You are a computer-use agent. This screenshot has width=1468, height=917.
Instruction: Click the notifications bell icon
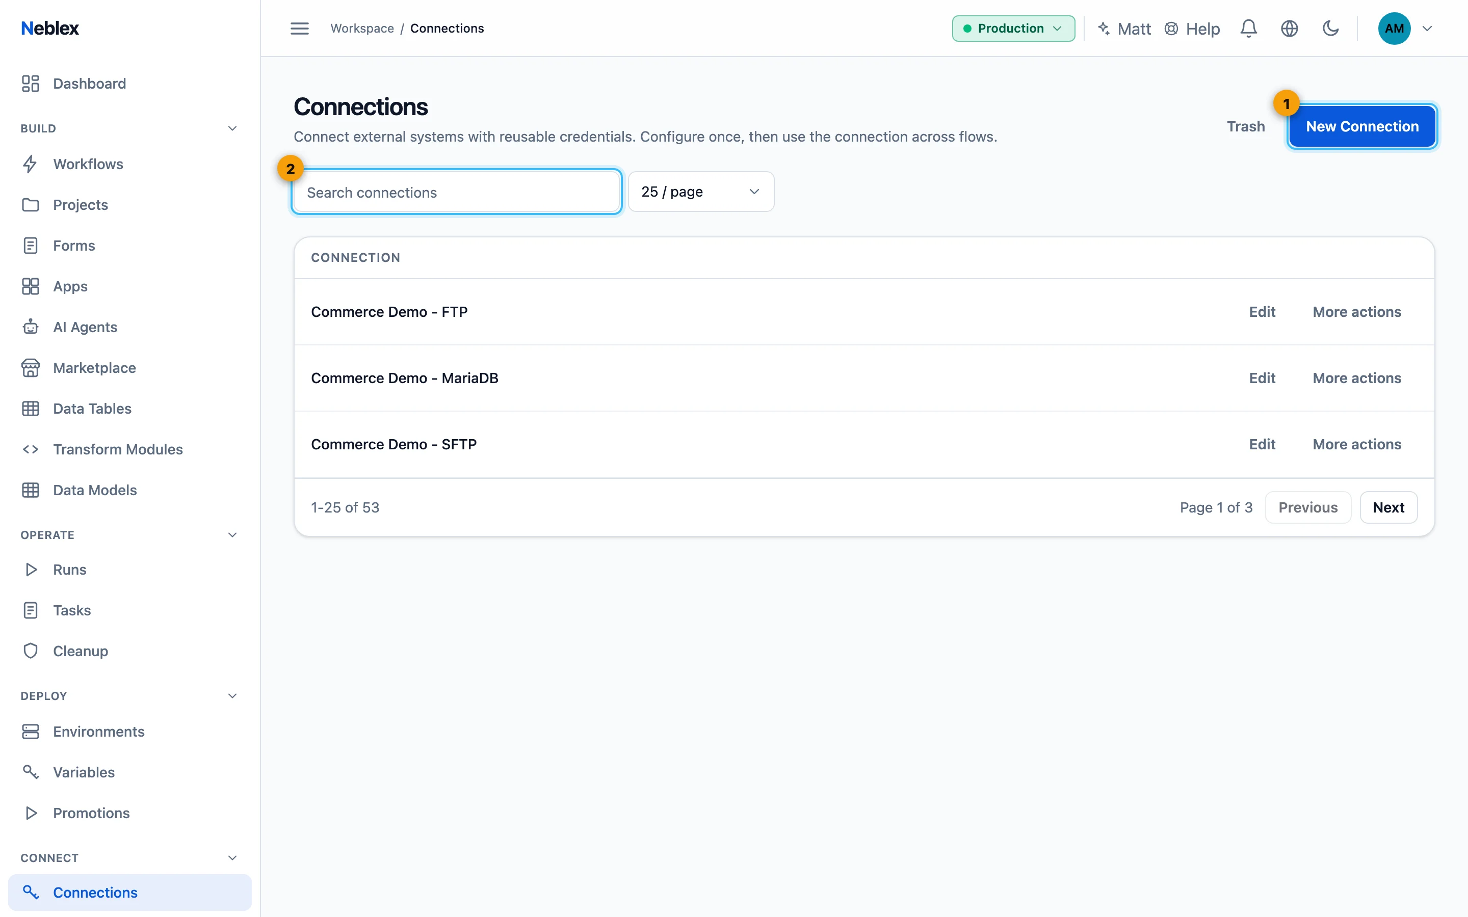click(1248, 29)
